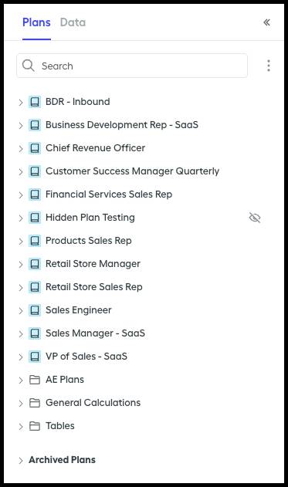Focus the Search input field

tap(132, 66)
